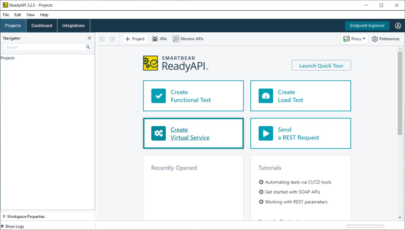The width and height of the screenshot is (405, 230).
Task: Select the Create Functional Test icon
Action: click(x=158, y=96)
